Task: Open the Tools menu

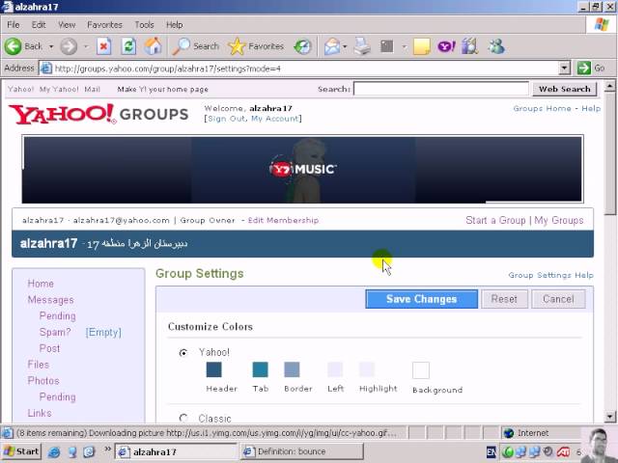Action: click(x=144, y=25)
